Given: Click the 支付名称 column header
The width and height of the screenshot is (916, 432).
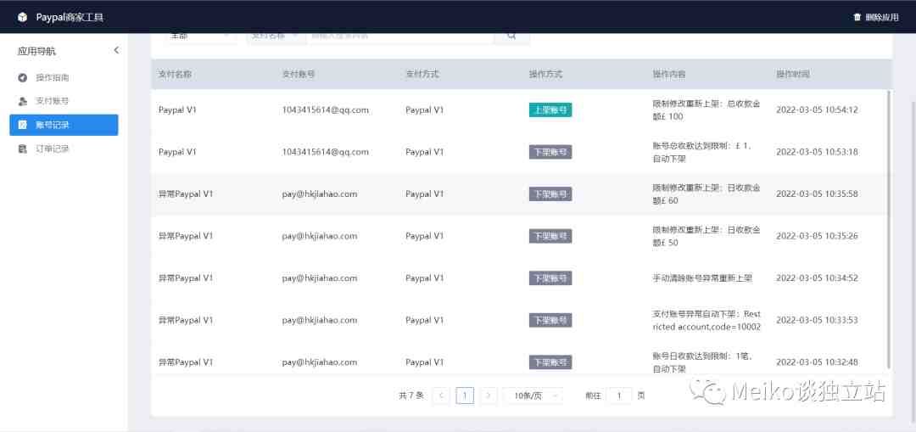Looking at the screenshot, I should click(175, 74).
